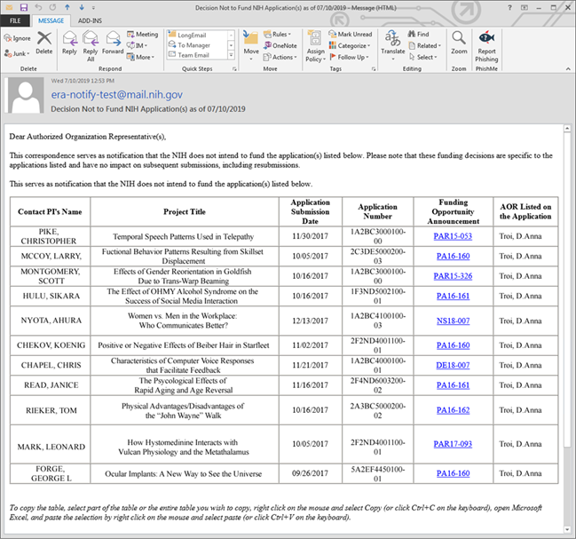Image resolution: width=576 pixels, height=539 pixels.
Task: Click sender address era-notify-test@mail.nih.gov
Action: point(117,95)
